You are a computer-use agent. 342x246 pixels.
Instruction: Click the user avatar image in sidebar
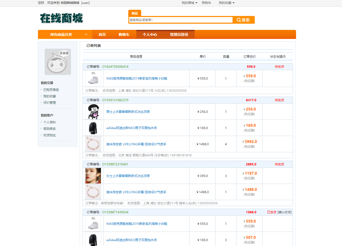pyautogui.click(x=58, y=62)
